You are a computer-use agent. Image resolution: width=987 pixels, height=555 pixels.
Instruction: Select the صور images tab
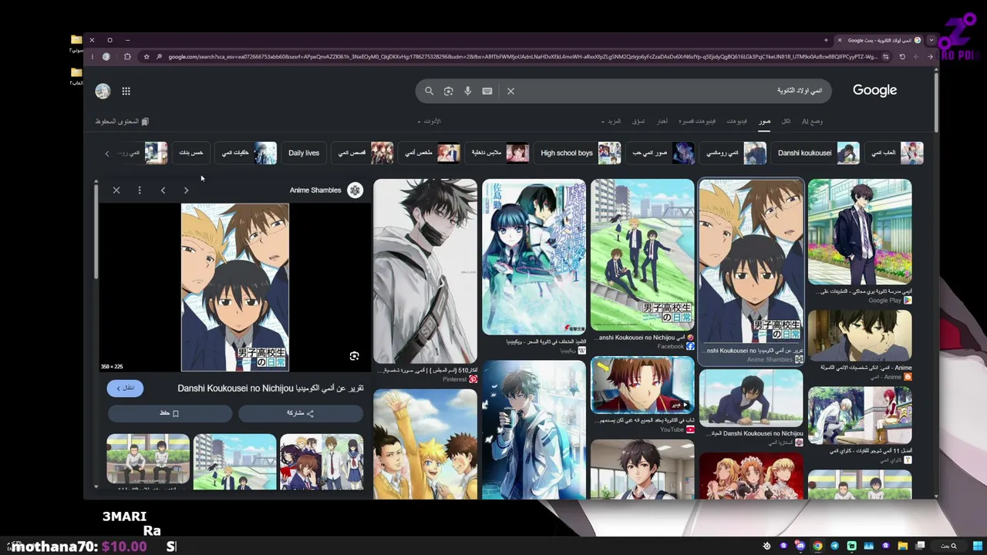pyautogui.click(x=764, y=121)
